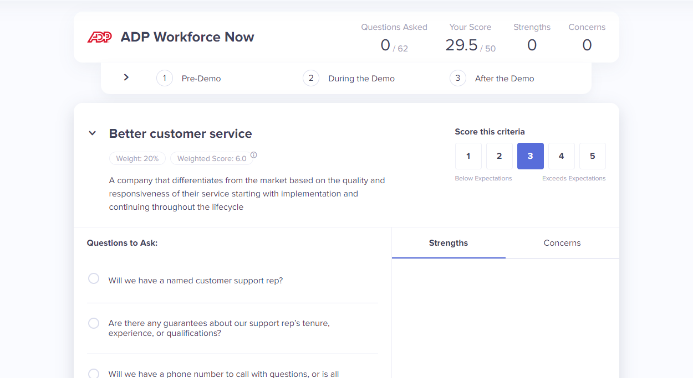Mark 'named customer support rep' question asked

click(x=94, y=278)
